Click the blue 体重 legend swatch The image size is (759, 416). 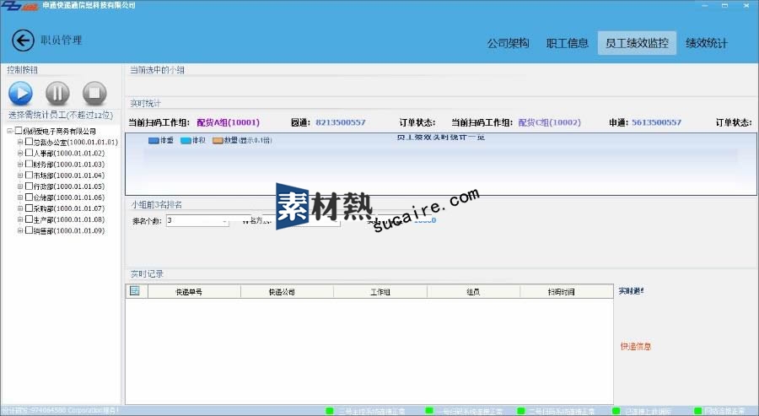(x=153, y=140)
